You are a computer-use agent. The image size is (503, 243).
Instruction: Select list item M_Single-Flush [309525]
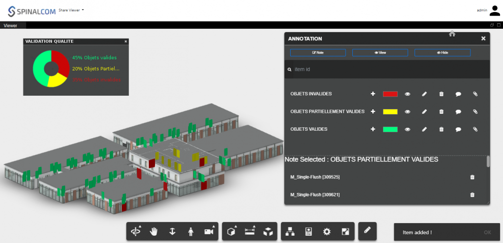click(315, 177)
